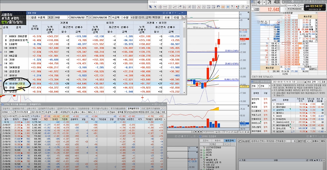The image size is (327, 170).
Task: Open the end date 2021/08/30 calendar picker
Action: [x=109, y=17]
